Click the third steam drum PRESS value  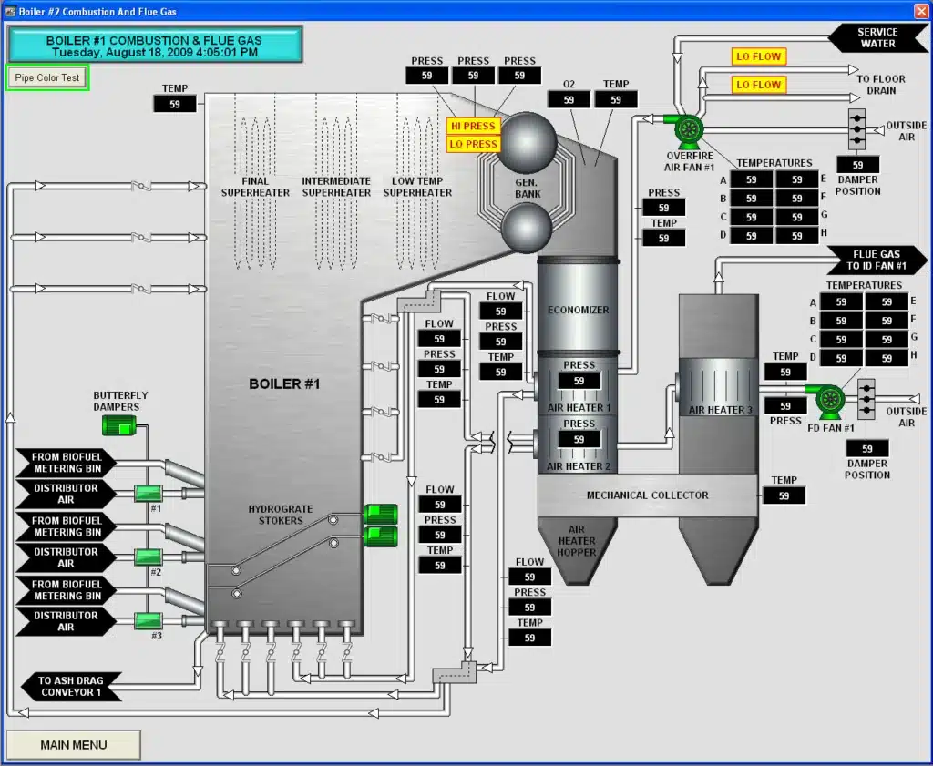tap(519, 76)
